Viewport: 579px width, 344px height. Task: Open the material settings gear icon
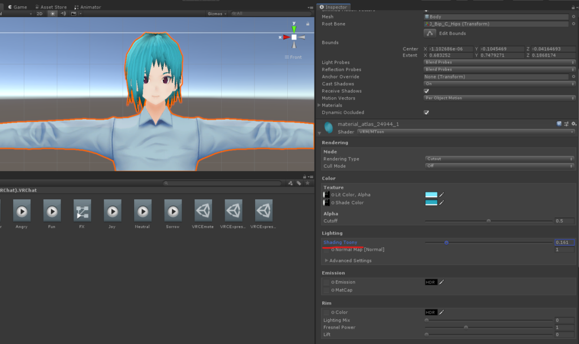[x=573, y=124]
